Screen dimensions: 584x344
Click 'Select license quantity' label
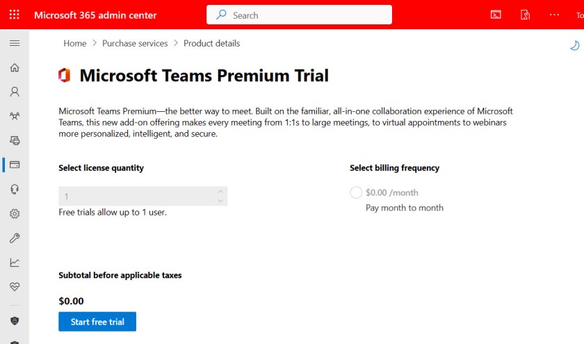click(101, 168)
